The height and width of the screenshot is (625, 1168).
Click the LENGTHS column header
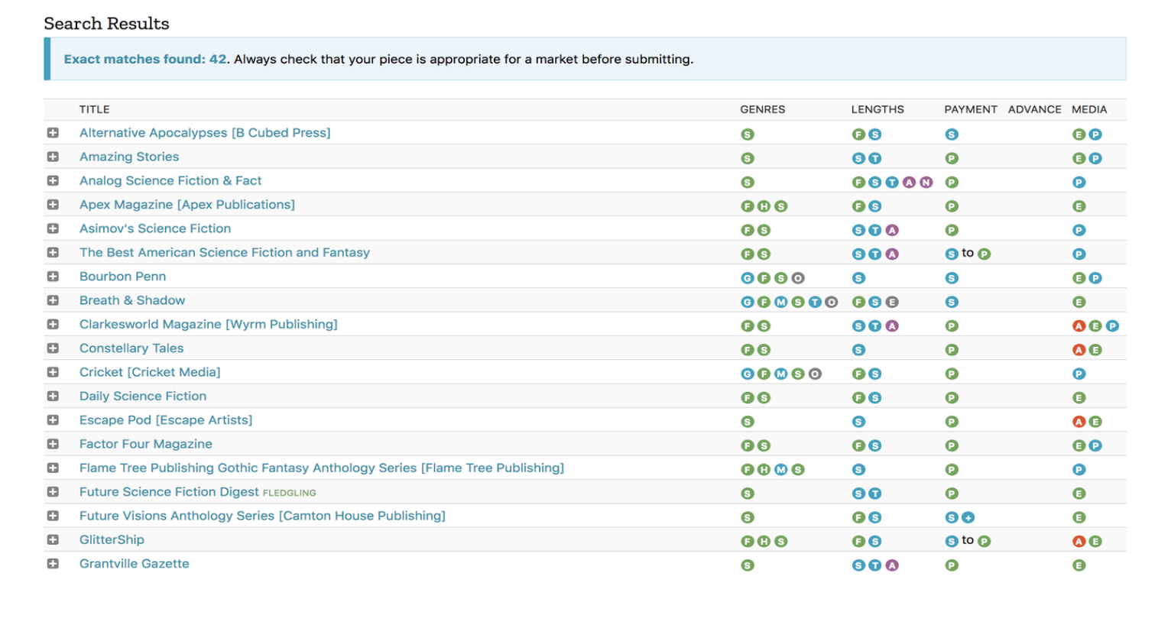pyautogui.click(x=878, y=109)
